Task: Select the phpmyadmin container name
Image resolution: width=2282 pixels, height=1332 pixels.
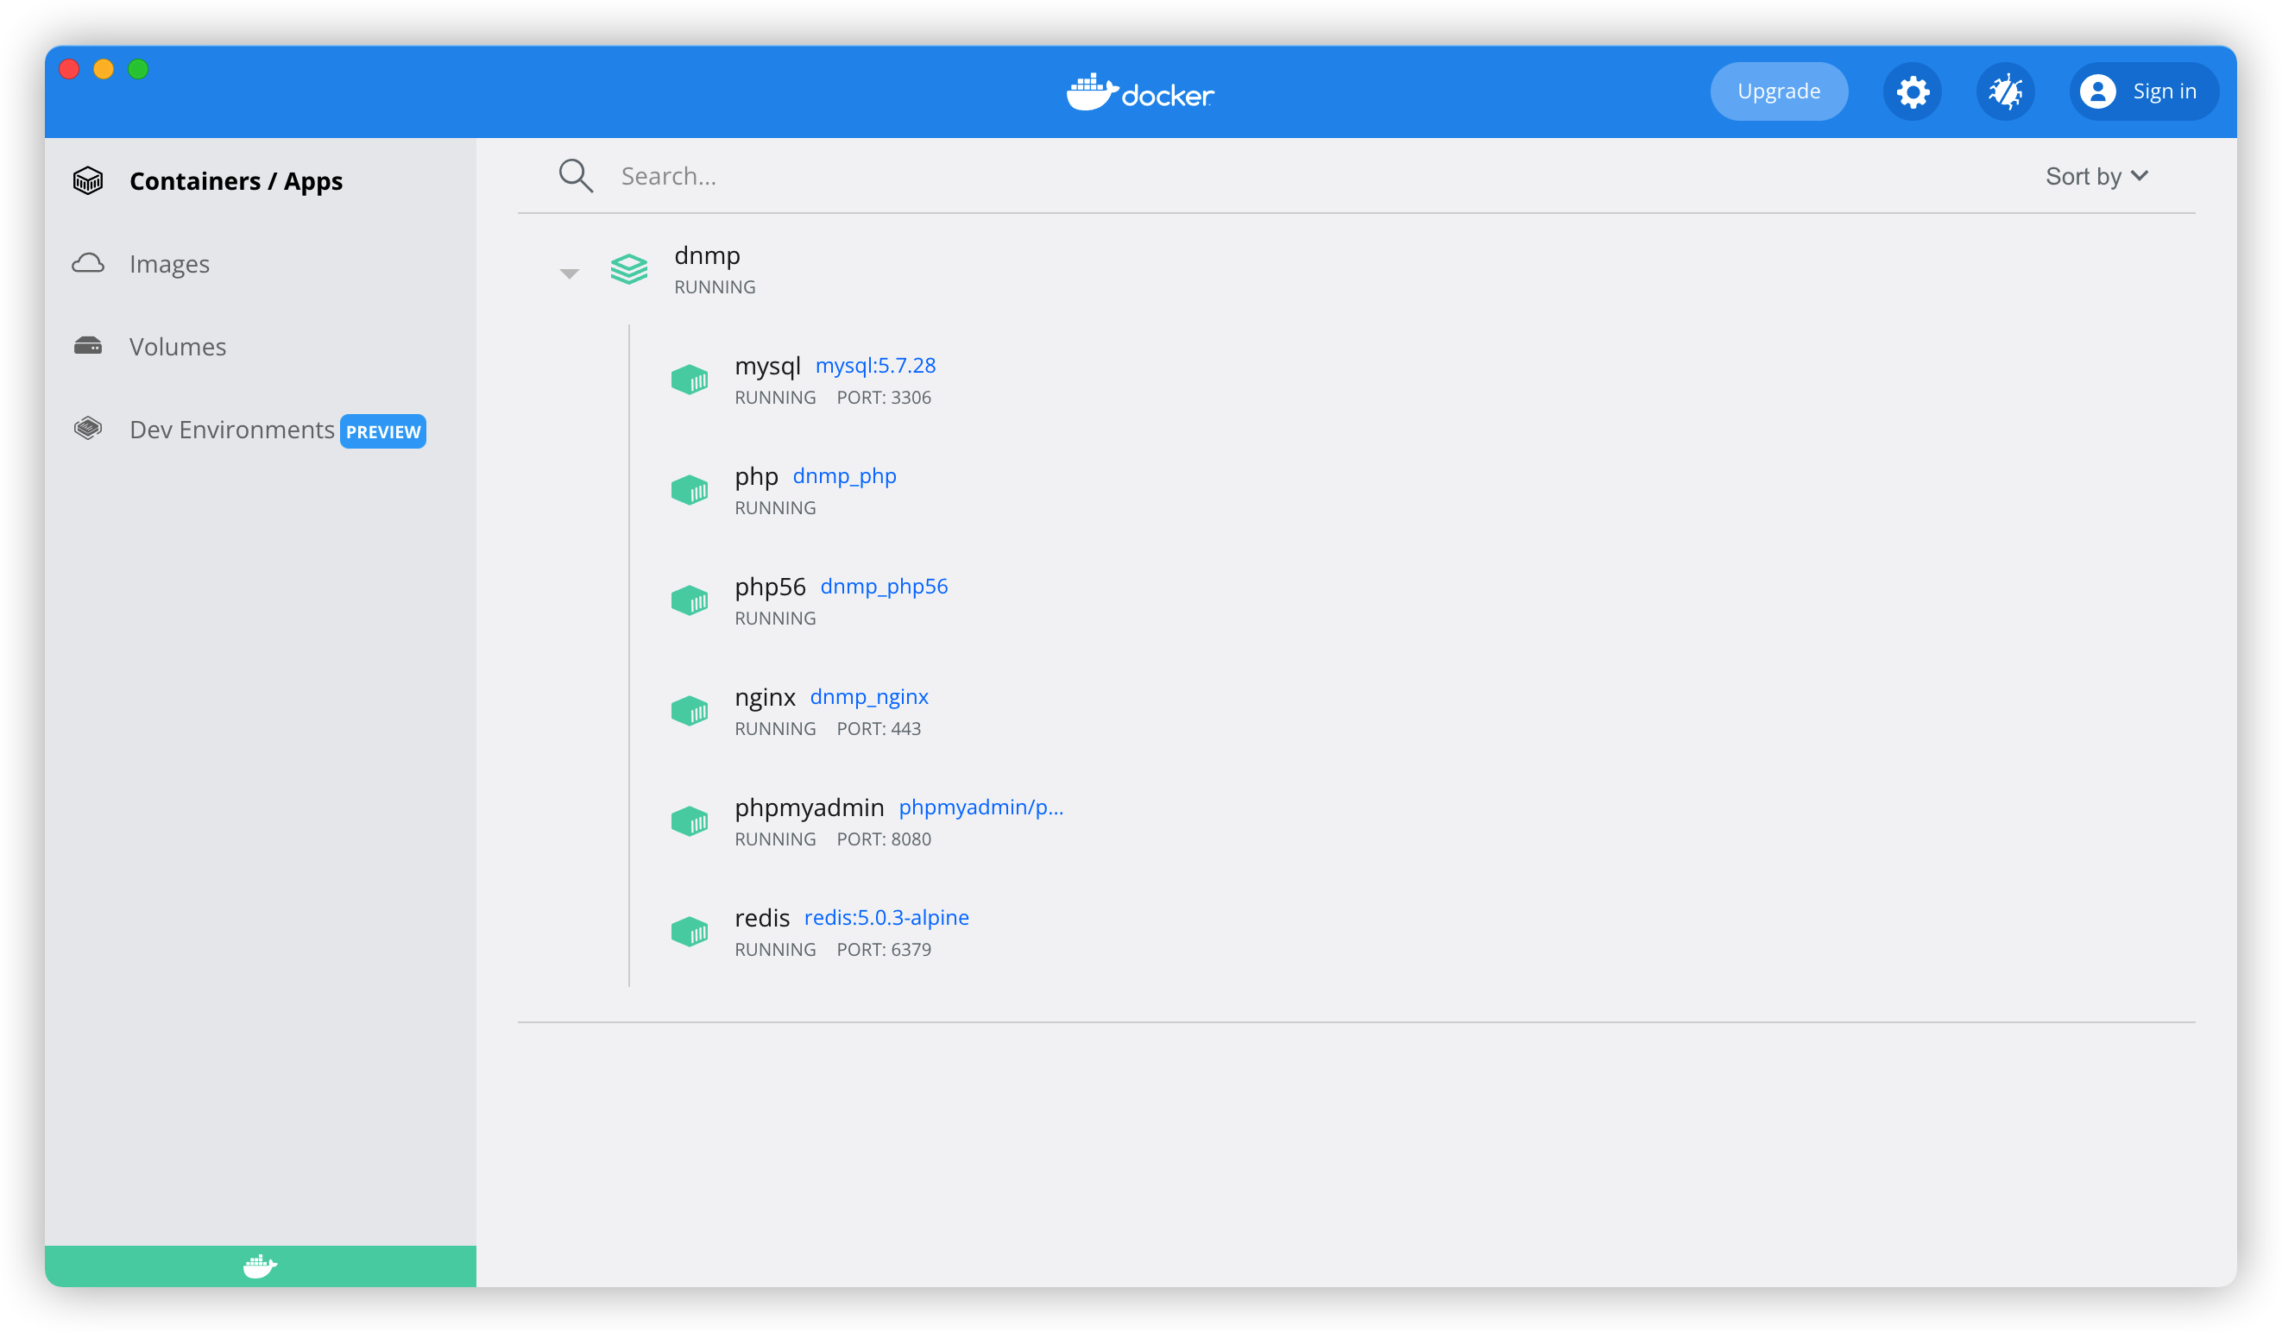Action: (810, 808)
